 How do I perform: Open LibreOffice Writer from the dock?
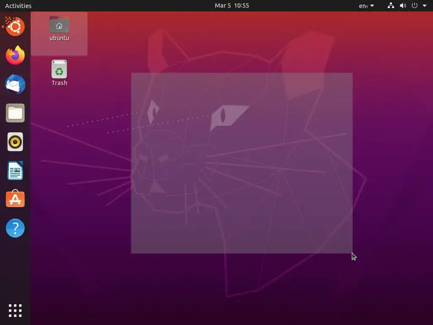click(x=15, y=171)
